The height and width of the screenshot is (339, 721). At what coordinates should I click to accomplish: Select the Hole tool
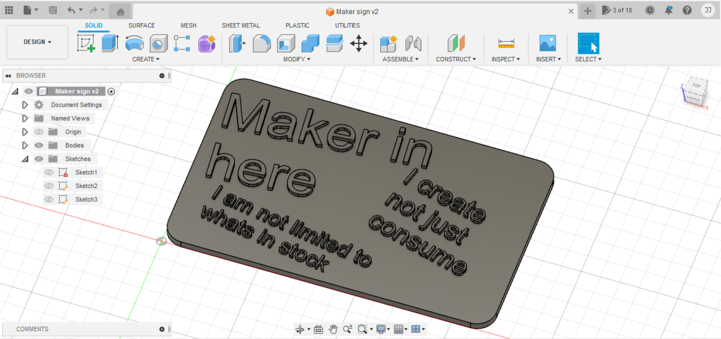[158, 43]
